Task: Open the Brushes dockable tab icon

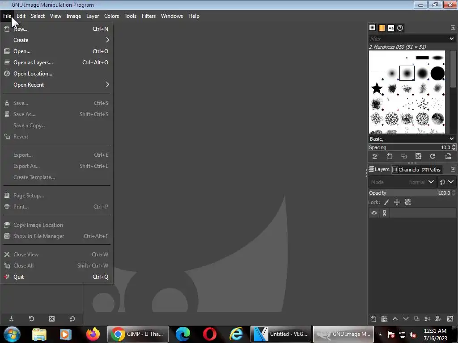Action: (372, 28)
